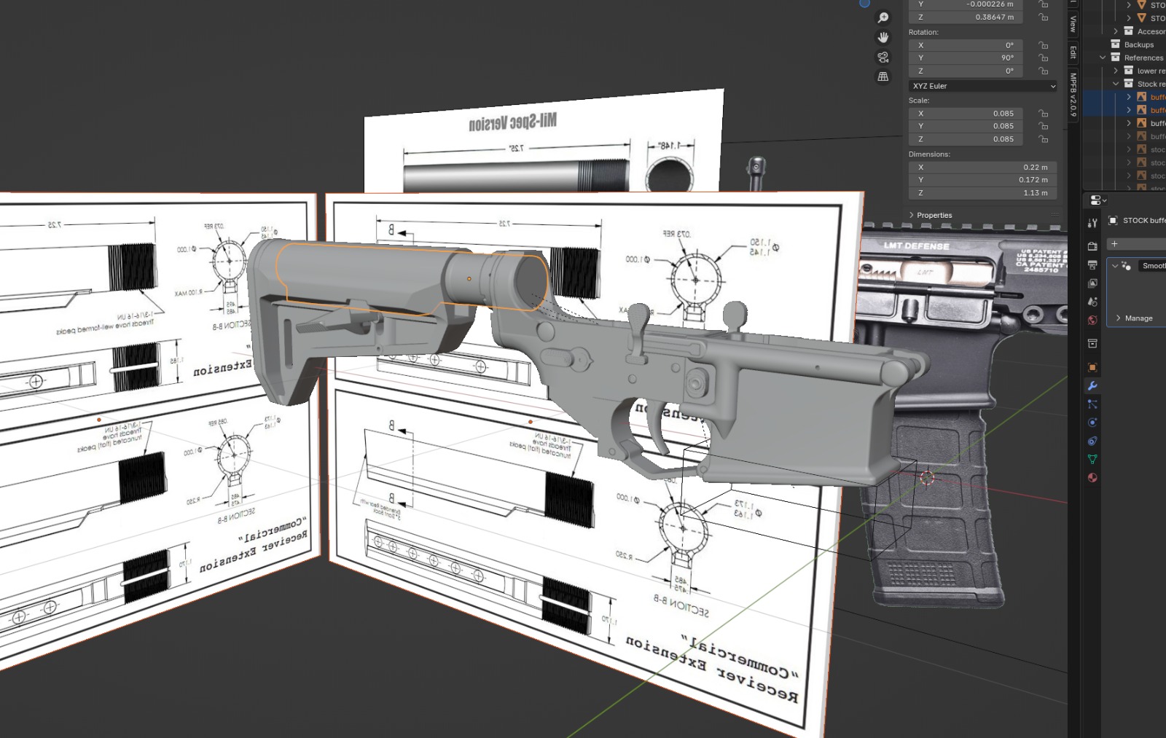1166x738 pixels.
Task: Open the Render properties tab
Action: 1092,246
